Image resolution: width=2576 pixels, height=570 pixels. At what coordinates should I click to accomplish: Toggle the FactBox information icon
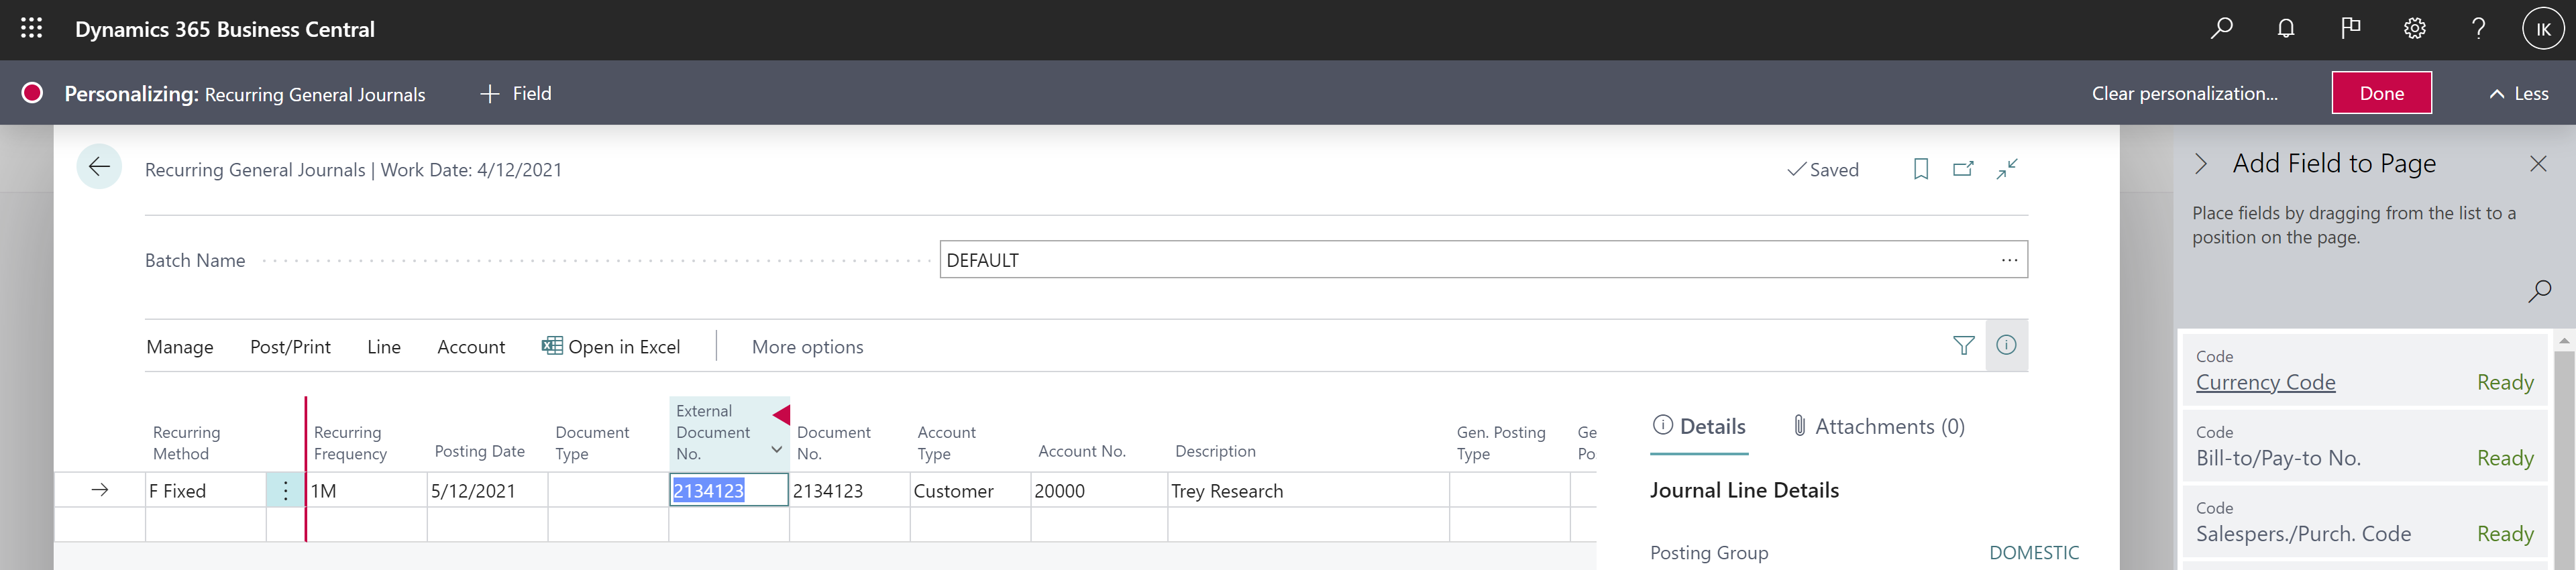pos(2006,346)
